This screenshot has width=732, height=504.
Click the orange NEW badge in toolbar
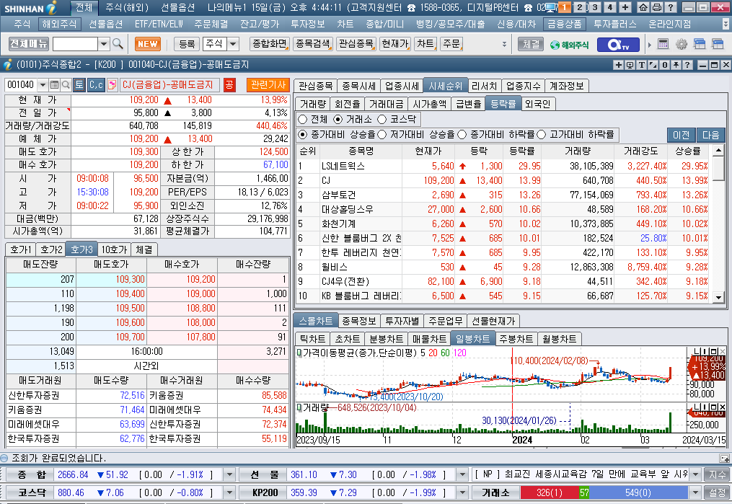[148, 44]
